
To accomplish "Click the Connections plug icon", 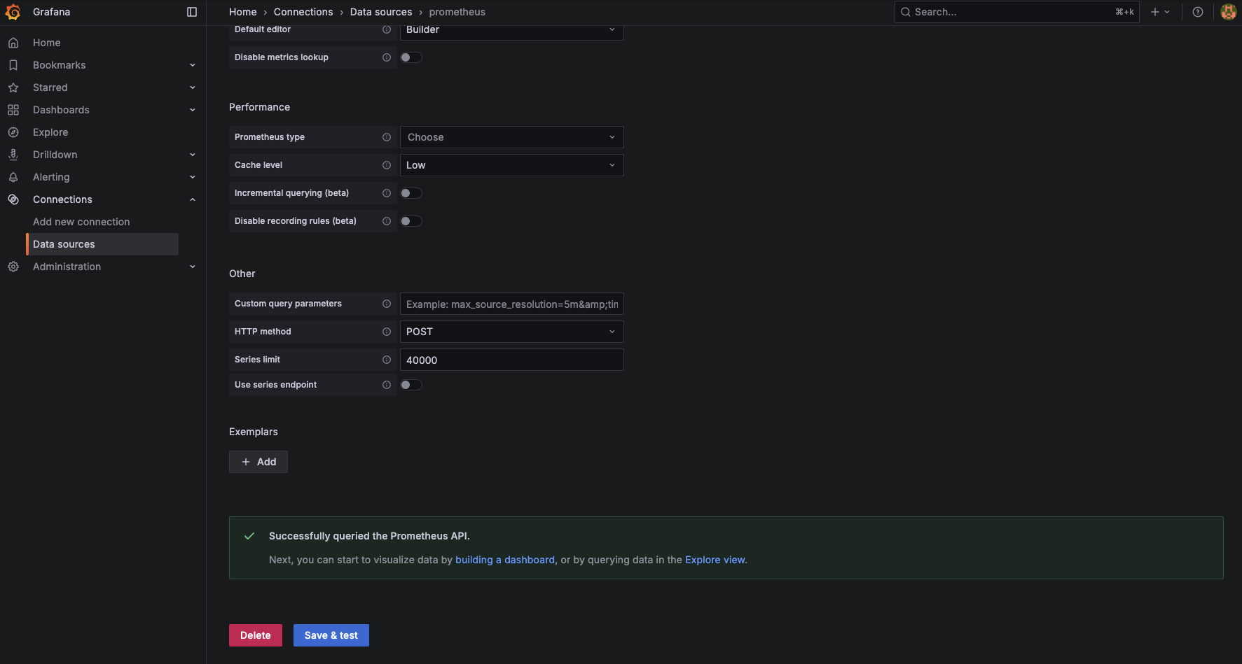I will (13, 199).
